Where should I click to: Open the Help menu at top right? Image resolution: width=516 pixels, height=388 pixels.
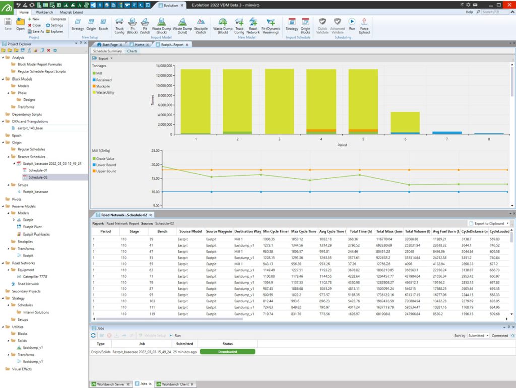click(x=469, y=12)
